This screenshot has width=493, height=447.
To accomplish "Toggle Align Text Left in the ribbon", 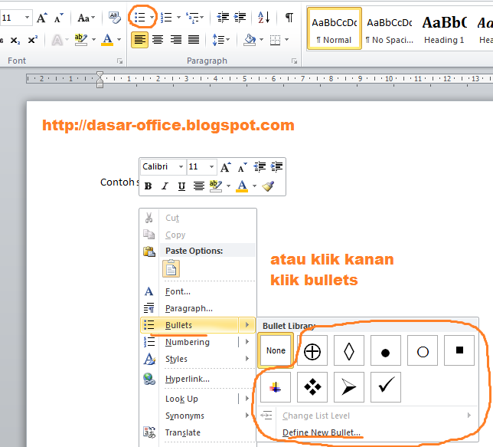I will [139, 40].
